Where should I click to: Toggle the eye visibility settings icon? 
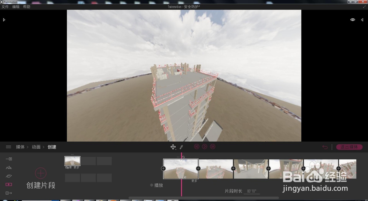pos(353,20)
